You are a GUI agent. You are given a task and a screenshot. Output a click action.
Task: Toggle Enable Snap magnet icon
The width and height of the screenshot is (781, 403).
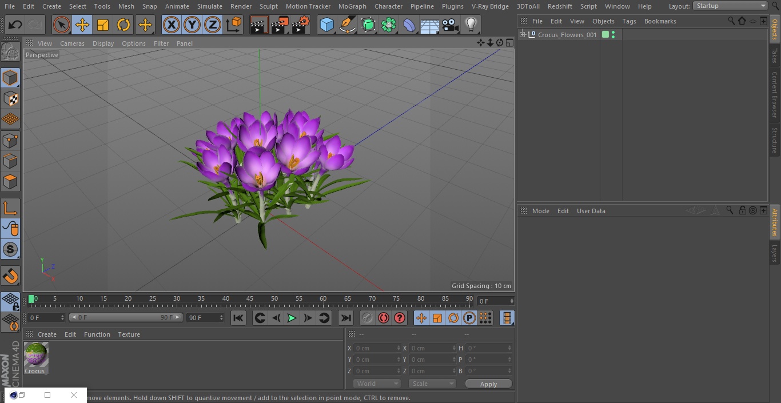pos(10,276)
